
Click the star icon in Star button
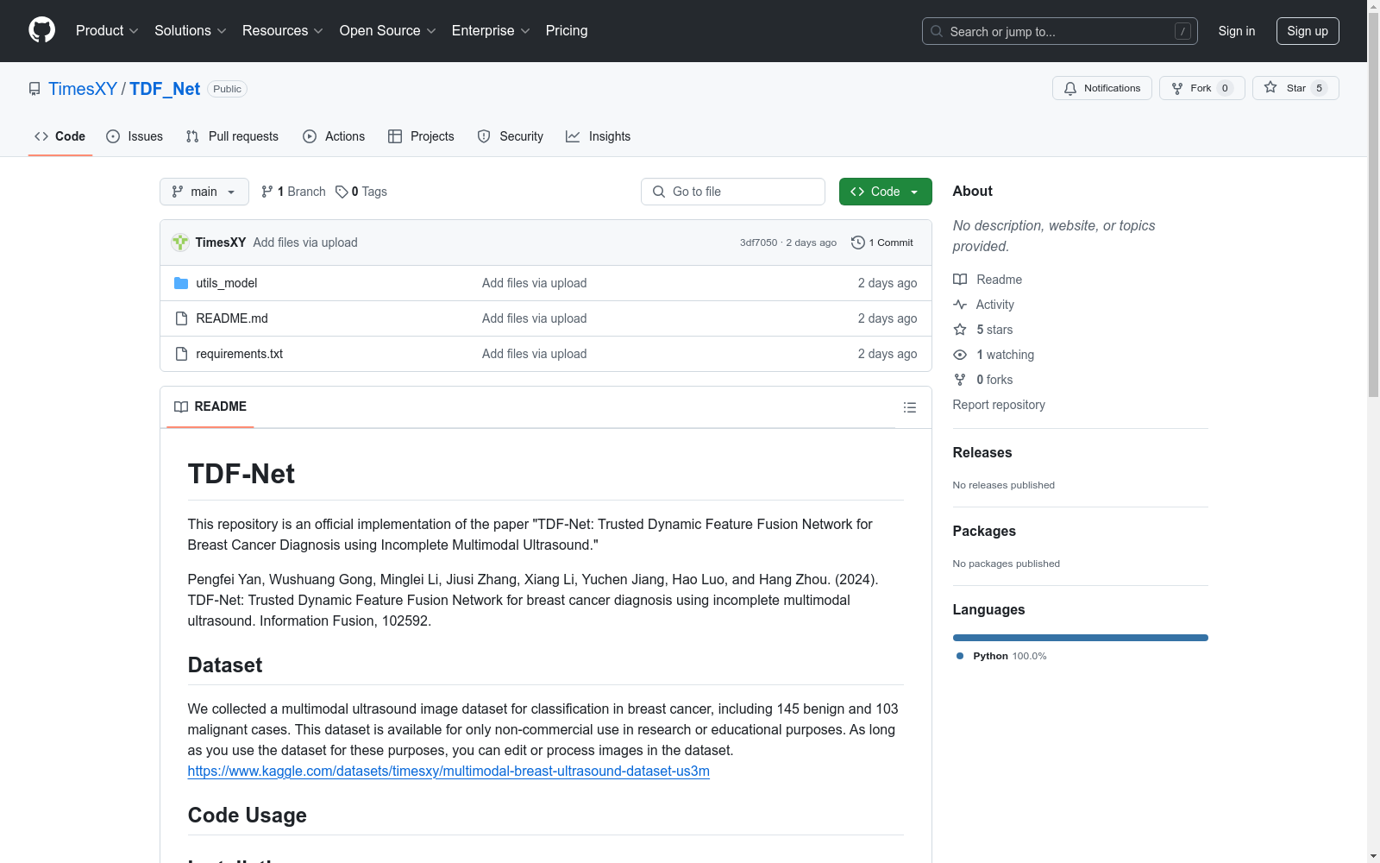(x=1270, y=87)
